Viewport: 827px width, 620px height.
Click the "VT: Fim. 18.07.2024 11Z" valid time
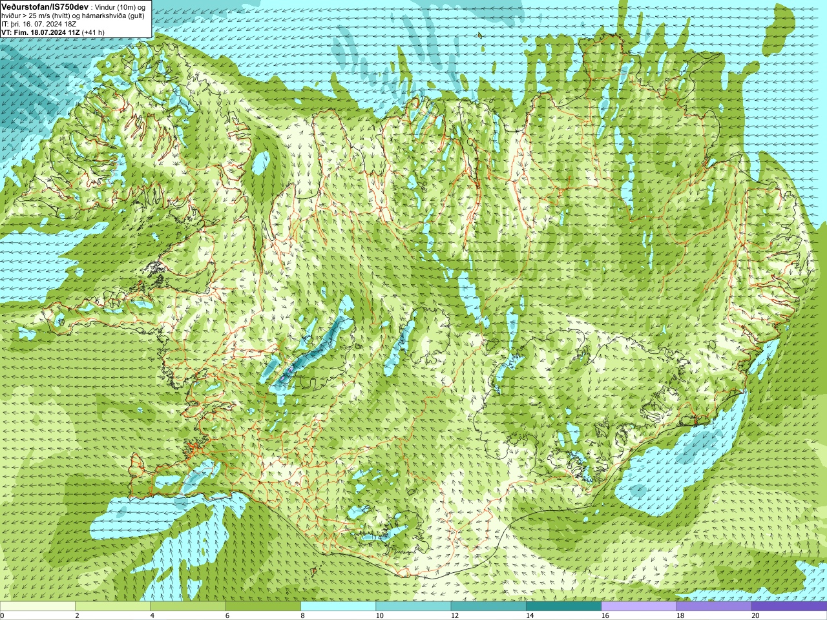pyautogui.click(x=41, y=32)
